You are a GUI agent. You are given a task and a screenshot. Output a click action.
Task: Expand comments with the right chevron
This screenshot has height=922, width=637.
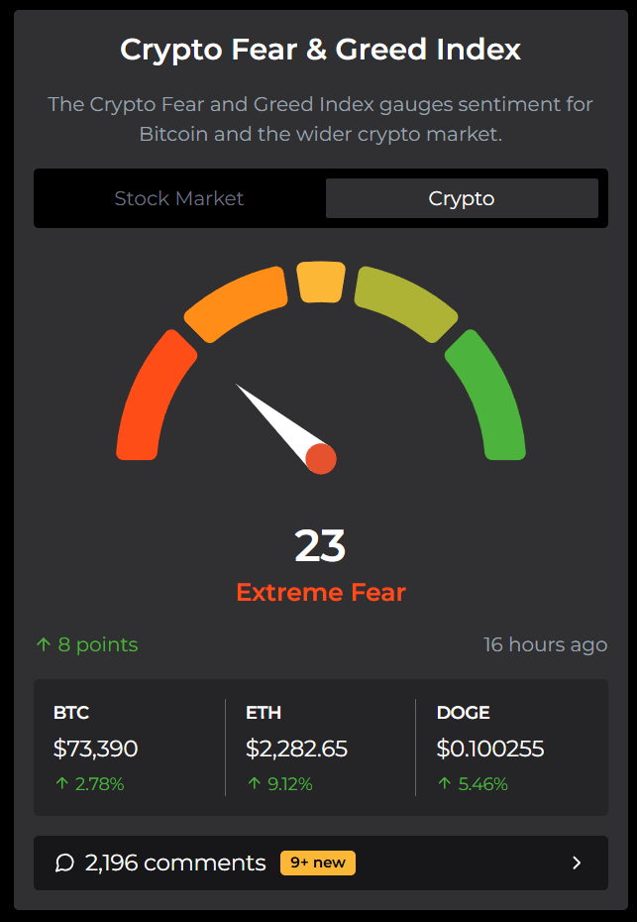click(x=577, y=863)
